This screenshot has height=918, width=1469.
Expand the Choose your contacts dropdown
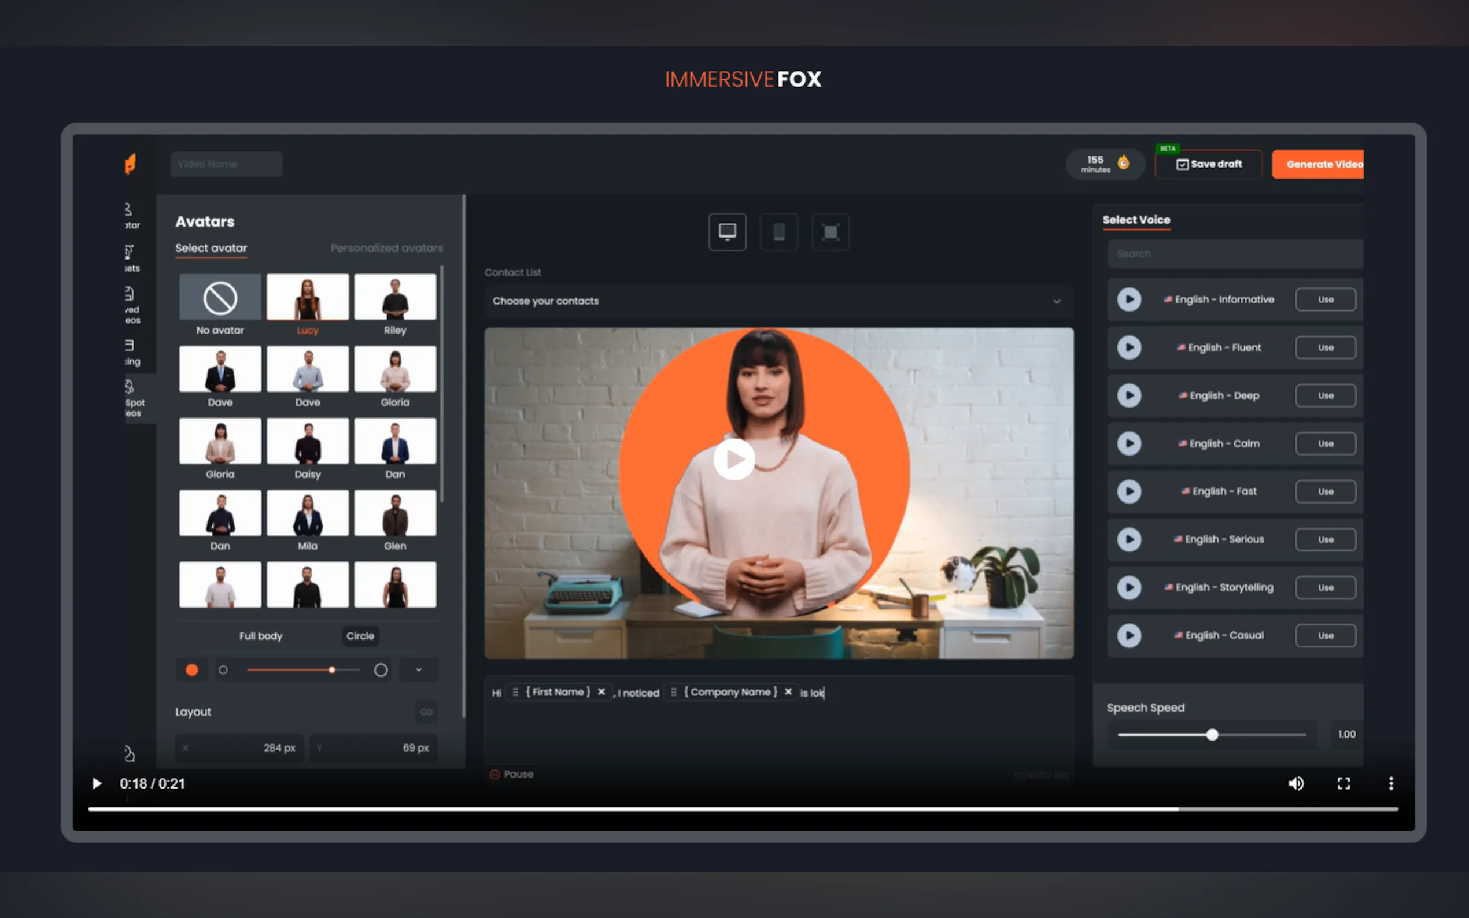click(x=778, y=301)
